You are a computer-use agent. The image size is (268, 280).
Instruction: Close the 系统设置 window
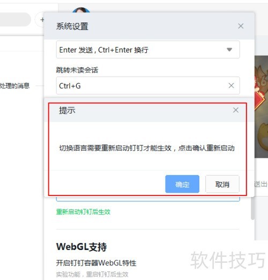coord(241,26)
